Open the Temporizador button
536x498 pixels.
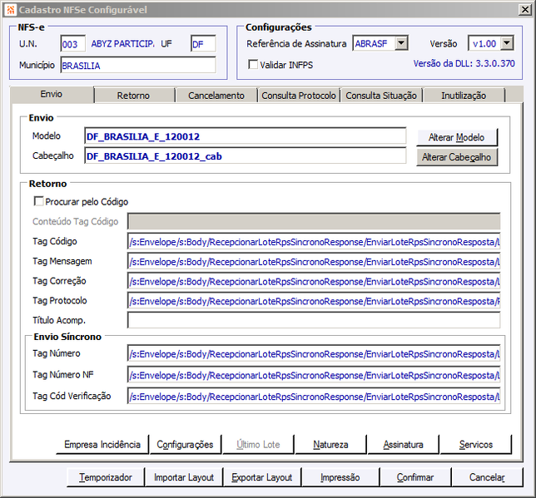106,477
